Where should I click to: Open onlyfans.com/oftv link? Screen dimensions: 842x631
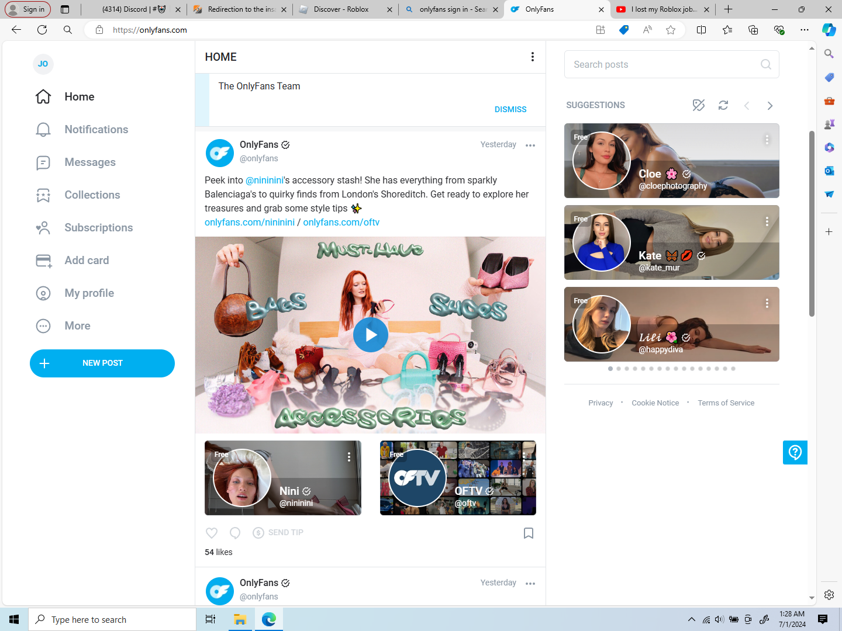(341, 223)
